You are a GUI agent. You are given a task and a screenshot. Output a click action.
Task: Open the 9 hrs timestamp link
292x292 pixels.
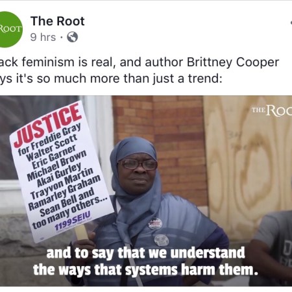point(43,37)
